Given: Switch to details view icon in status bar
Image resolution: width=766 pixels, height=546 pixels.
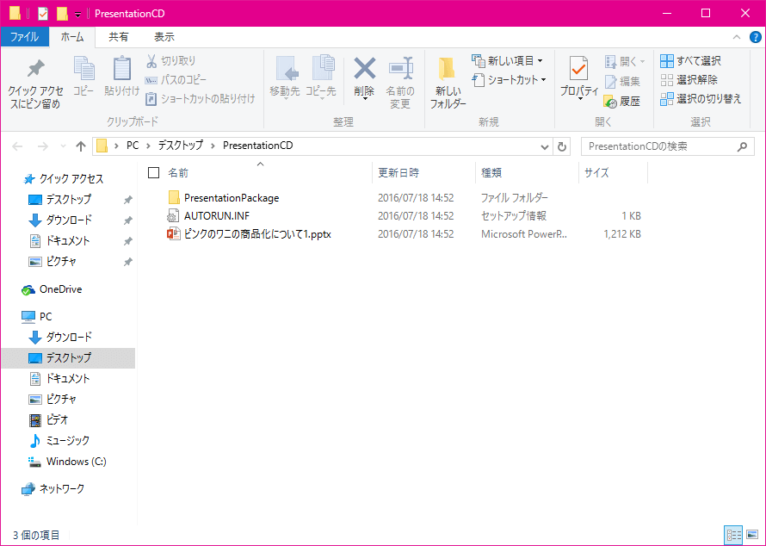Looking at the screenshot, I should (x=734, y=535).
